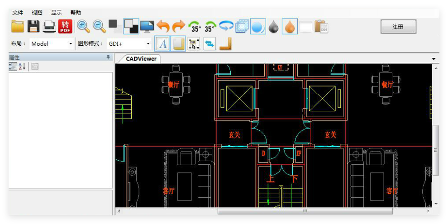The image size is (448, 224).
Task: Open the 视图 menu
Action: tap(37, 13)
